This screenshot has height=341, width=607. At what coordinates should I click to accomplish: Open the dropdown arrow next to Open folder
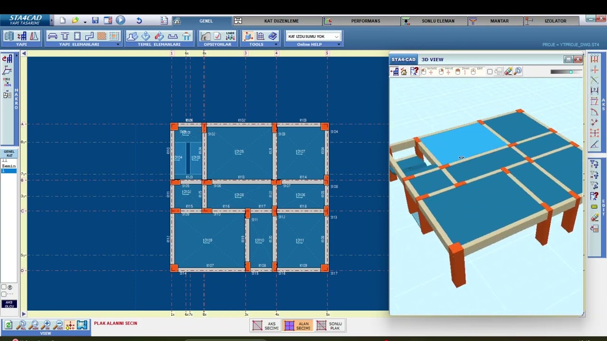click(x=85, y=22)
